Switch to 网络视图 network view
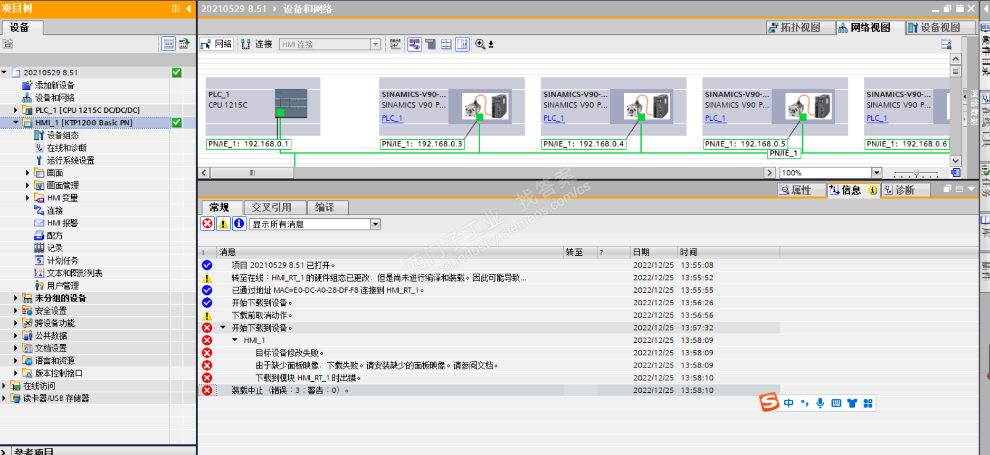The width and height of the screenshot is (990, 455). (x=870, y=27)
